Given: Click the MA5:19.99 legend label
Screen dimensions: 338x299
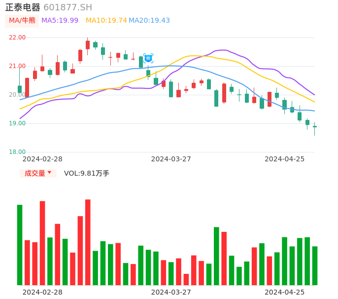Looking at the screenshot, I should pos(60,21).
